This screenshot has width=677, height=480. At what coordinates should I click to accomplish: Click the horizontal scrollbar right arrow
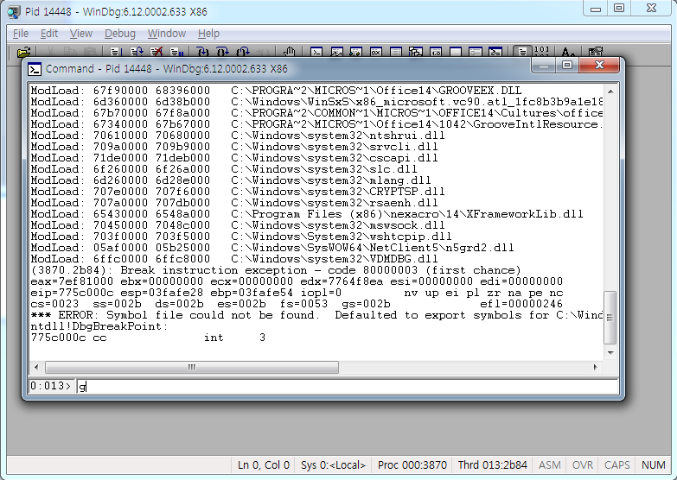[596, 367]
